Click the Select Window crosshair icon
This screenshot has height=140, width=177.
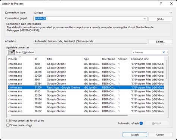click(12, 52)
